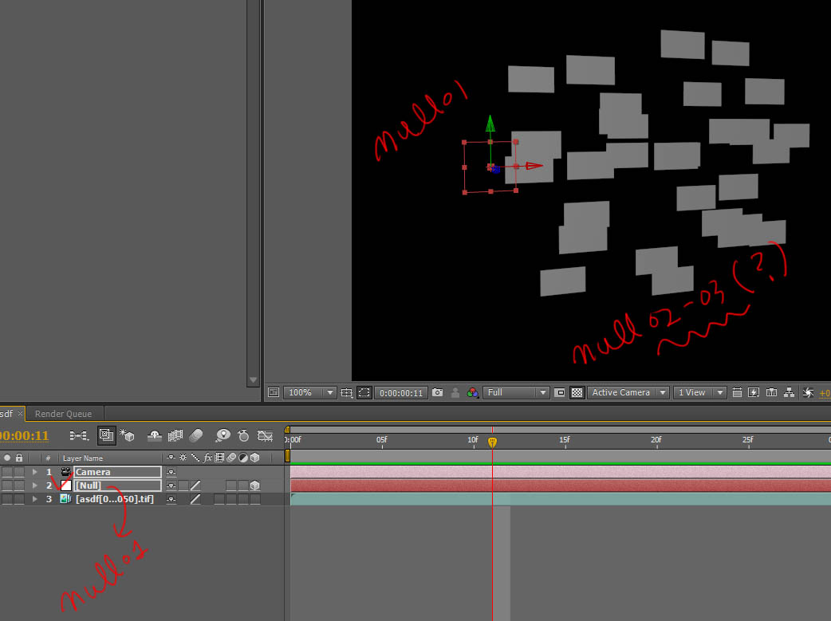
Task: Toggle the Draft 3D icon
Action: tap(127, 435)
